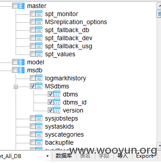Click the vertical scrollbar thumb

159,14
